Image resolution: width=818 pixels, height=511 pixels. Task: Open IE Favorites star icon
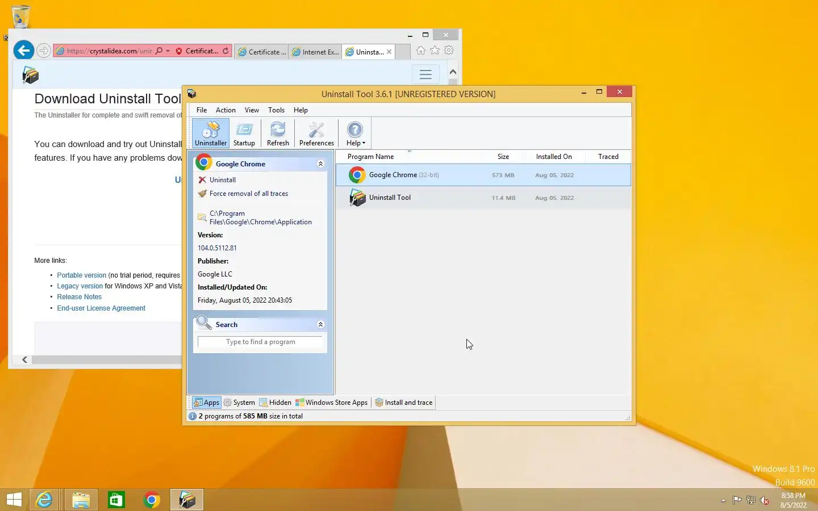tap(435, 51)
